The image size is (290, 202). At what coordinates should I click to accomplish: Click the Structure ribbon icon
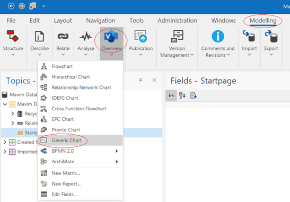click(x=13, y=36)
